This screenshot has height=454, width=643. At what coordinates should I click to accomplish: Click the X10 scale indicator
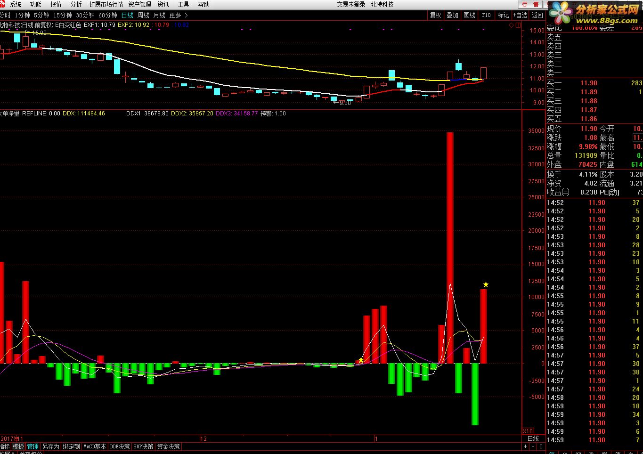(x=528, y=431)
